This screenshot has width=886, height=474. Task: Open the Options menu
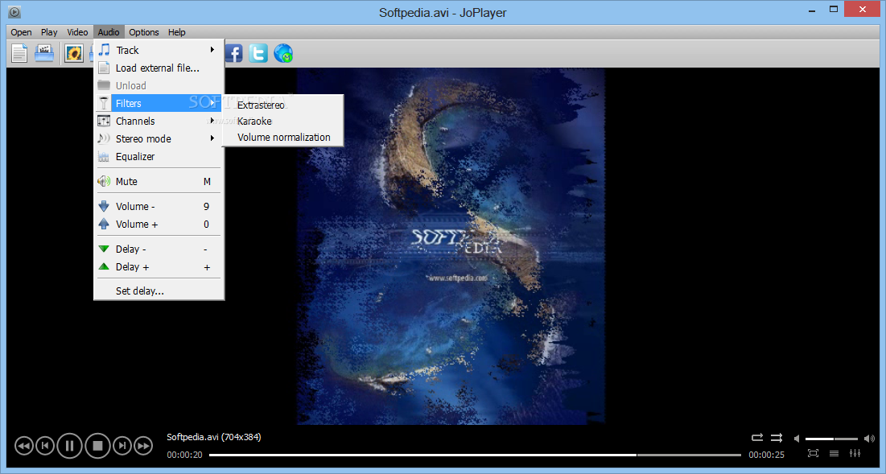143,32
